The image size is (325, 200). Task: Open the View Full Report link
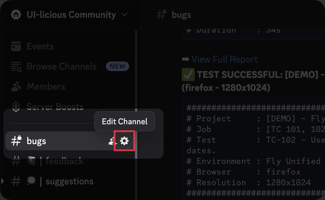pyautogui.click(x=225, y=59)
